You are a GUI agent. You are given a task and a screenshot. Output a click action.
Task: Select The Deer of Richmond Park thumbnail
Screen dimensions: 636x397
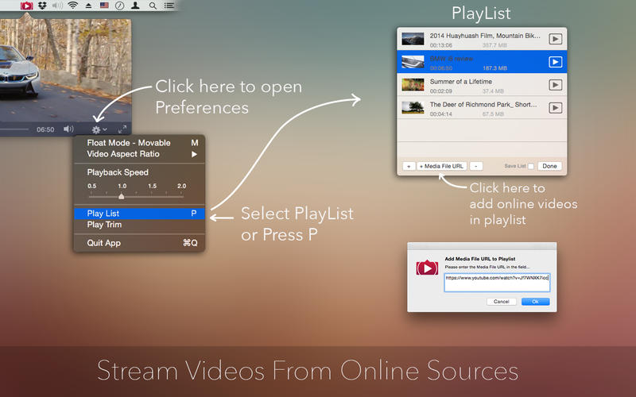coord(413,108)
